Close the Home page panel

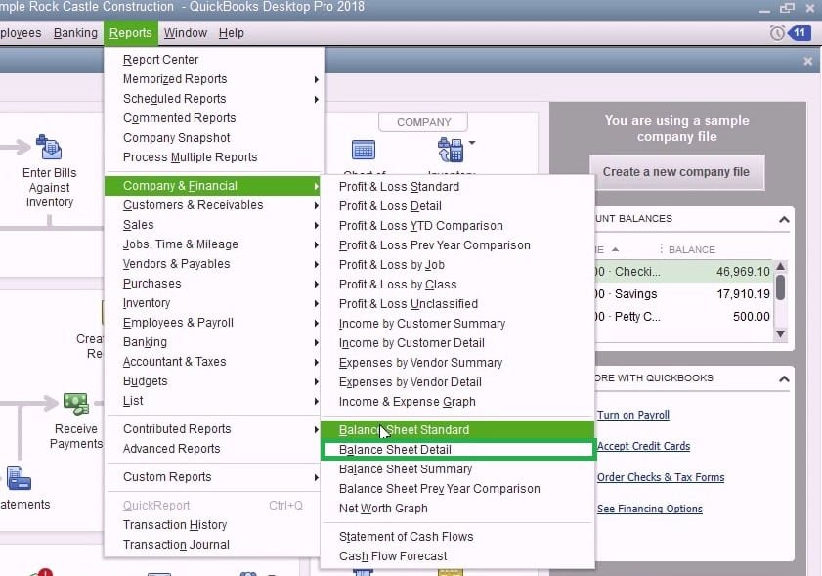pos(808,61)
